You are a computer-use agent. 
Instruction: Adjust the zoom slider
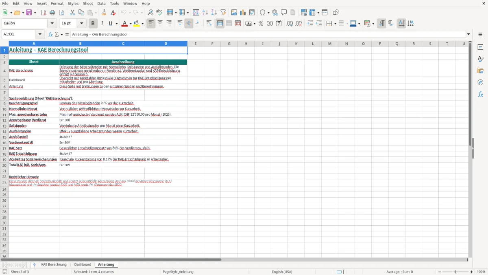[x=455, y=272]
